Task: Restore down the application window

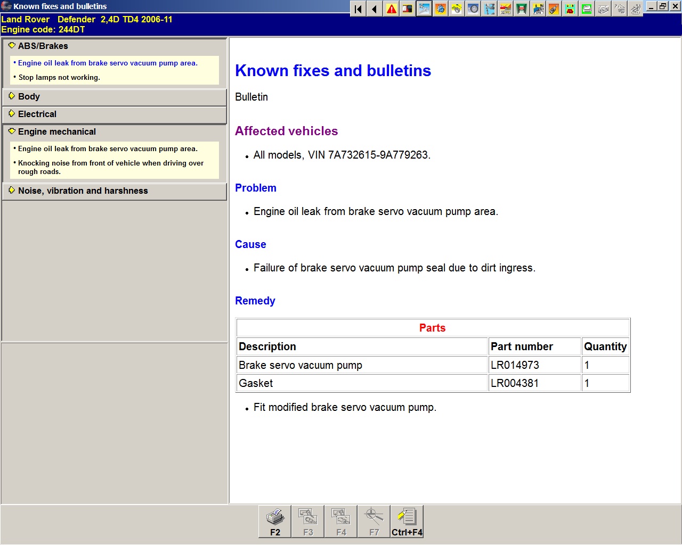Action: [x=663, y=6]
